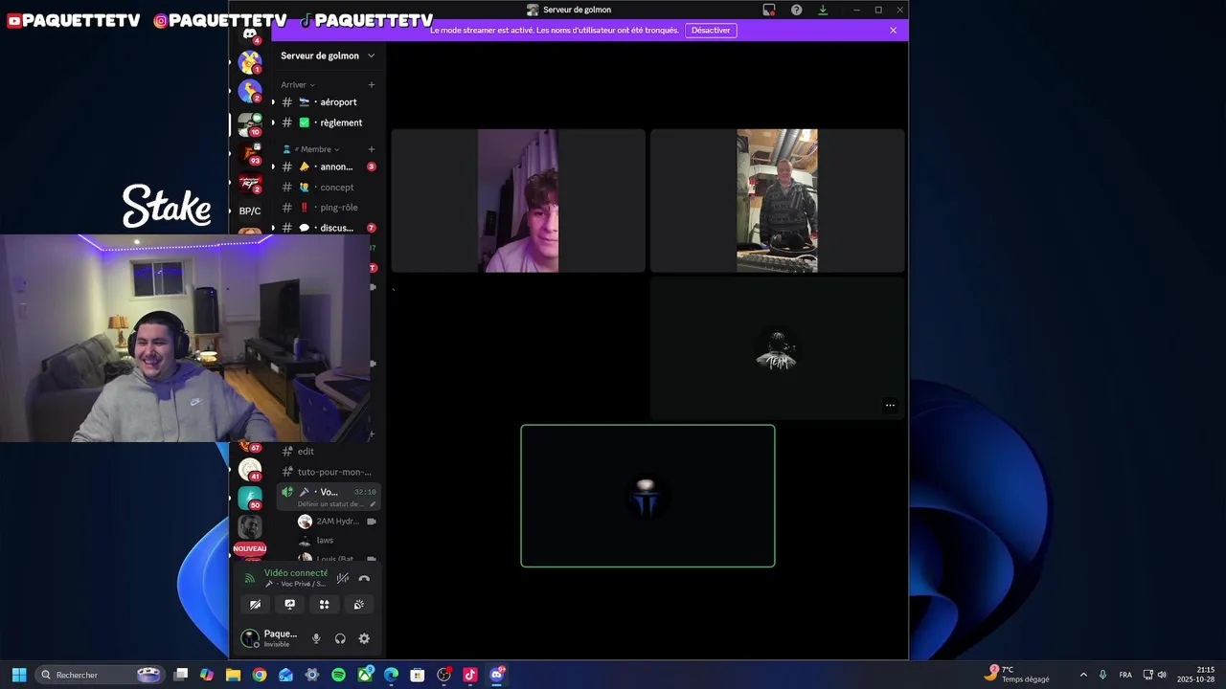Click Désactiver streamer mode button
This screenshot has height=689, width=1226.
click(711, 31)
